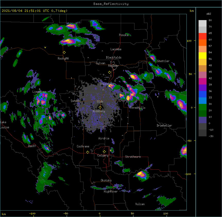Select the magenta 42 dBZ legend swatch
Screen dimensions: 222x217
(202, 81)
